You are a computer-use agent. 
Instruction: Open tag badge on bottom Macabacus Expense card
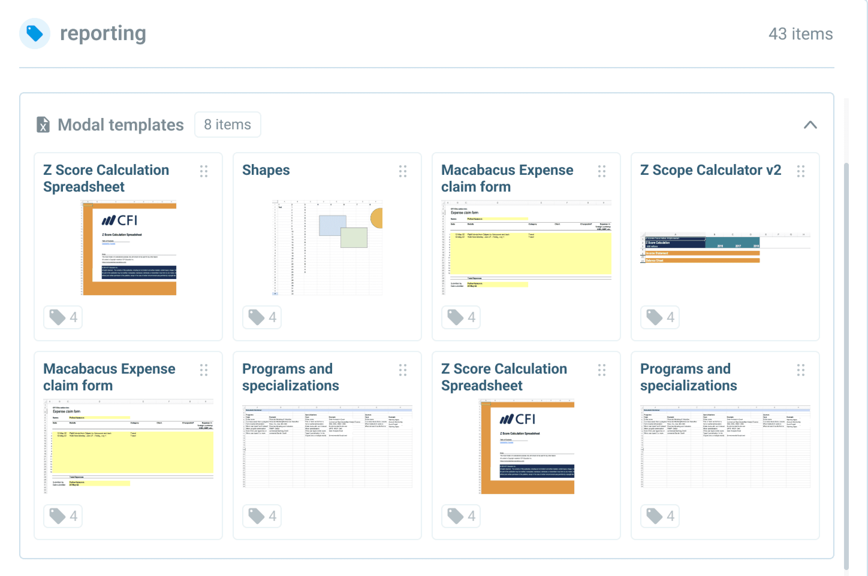[63, 516]
